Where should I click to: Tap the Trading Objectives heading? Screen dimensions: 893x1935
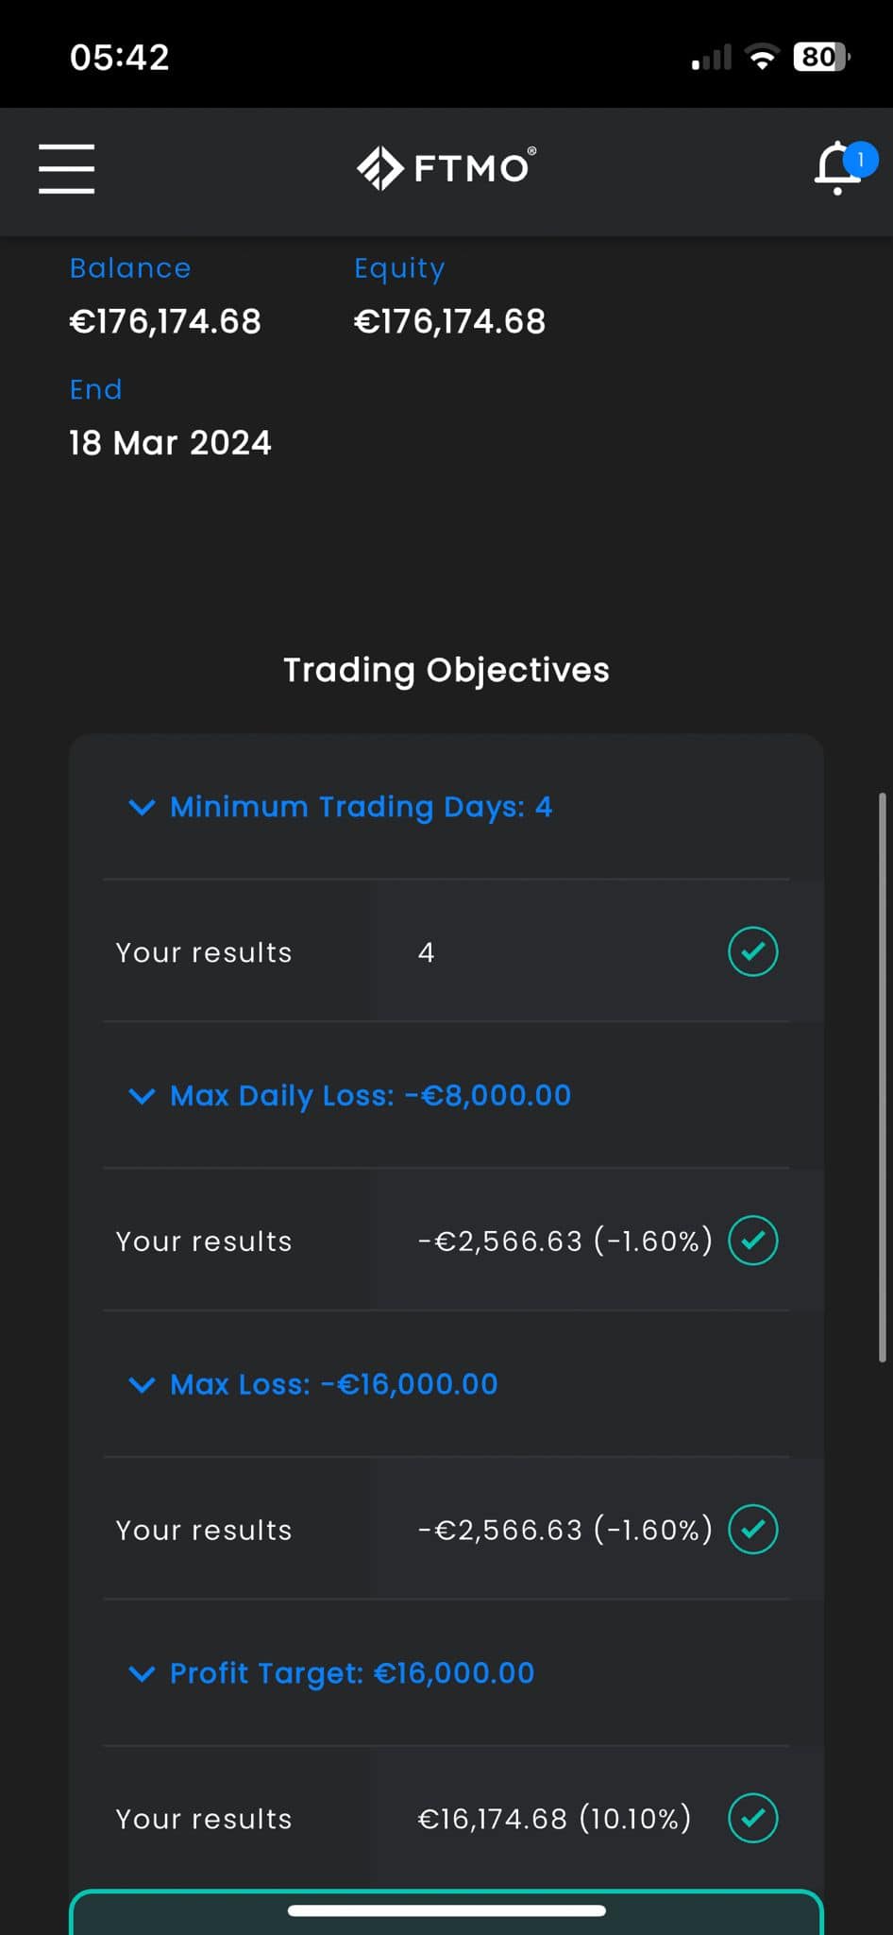[x=446, y=670]
